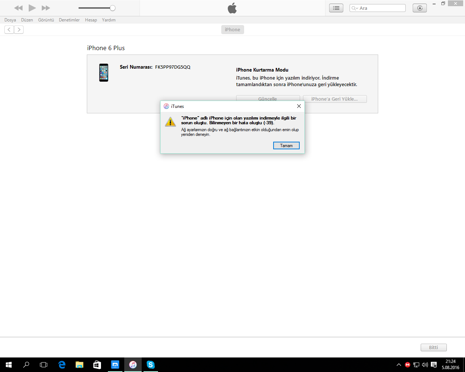Minimize the iTunes window

tap(434, 4)
